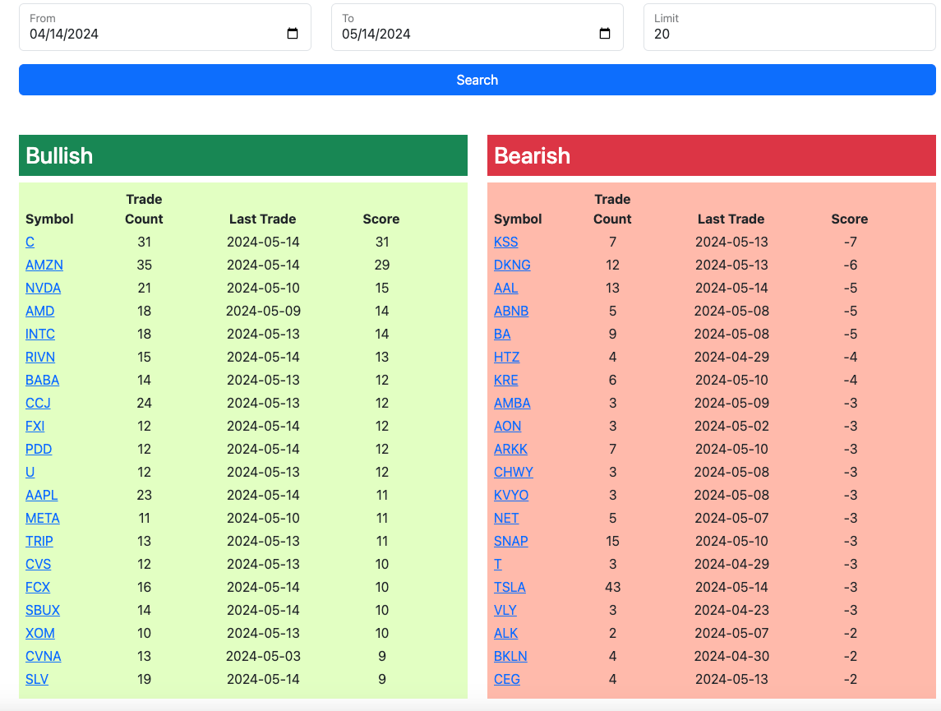The image size is (941, 711).
Task: Select AMZN trade count value 35
Action: [x=144, y=265]
